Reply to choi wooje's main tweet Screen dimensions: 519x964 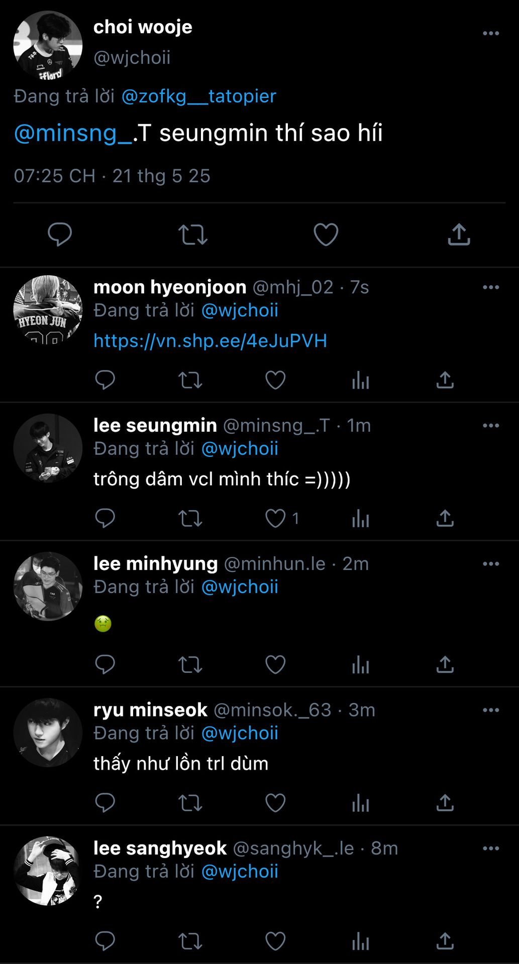[60, 234]
